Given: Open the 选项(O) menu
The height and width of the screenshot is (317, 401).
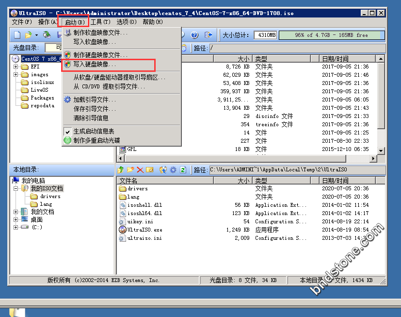Looking at the screenshot, I should click(127, 22).
